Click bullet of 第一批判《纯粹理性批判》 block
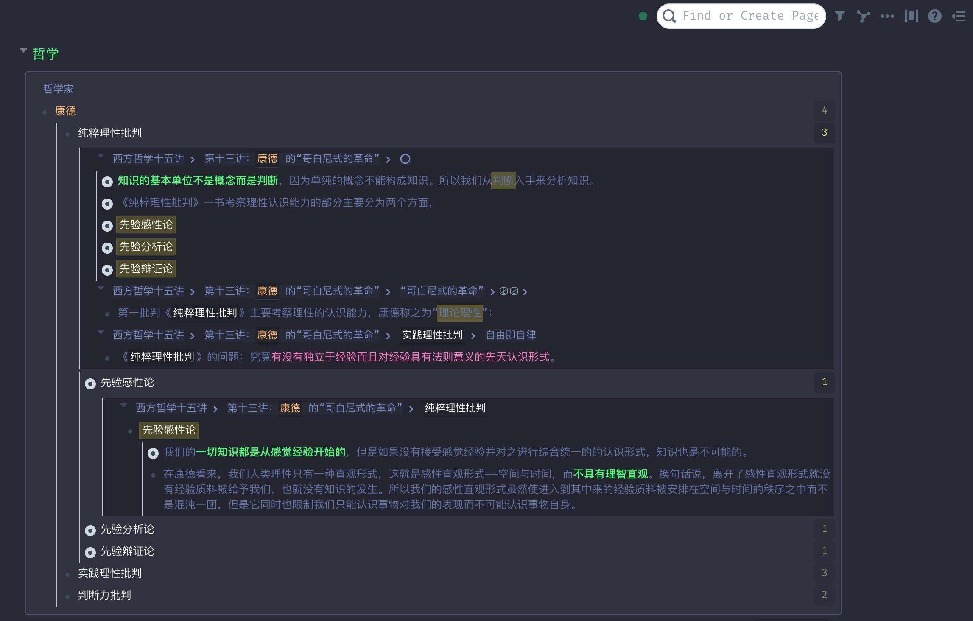Viewport: 973px width, 621px height. pos(107,314)
